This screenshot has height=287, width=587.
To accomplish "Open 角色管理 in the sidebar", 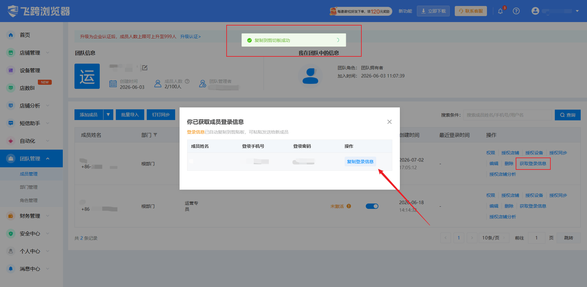I will click(29, 200).
